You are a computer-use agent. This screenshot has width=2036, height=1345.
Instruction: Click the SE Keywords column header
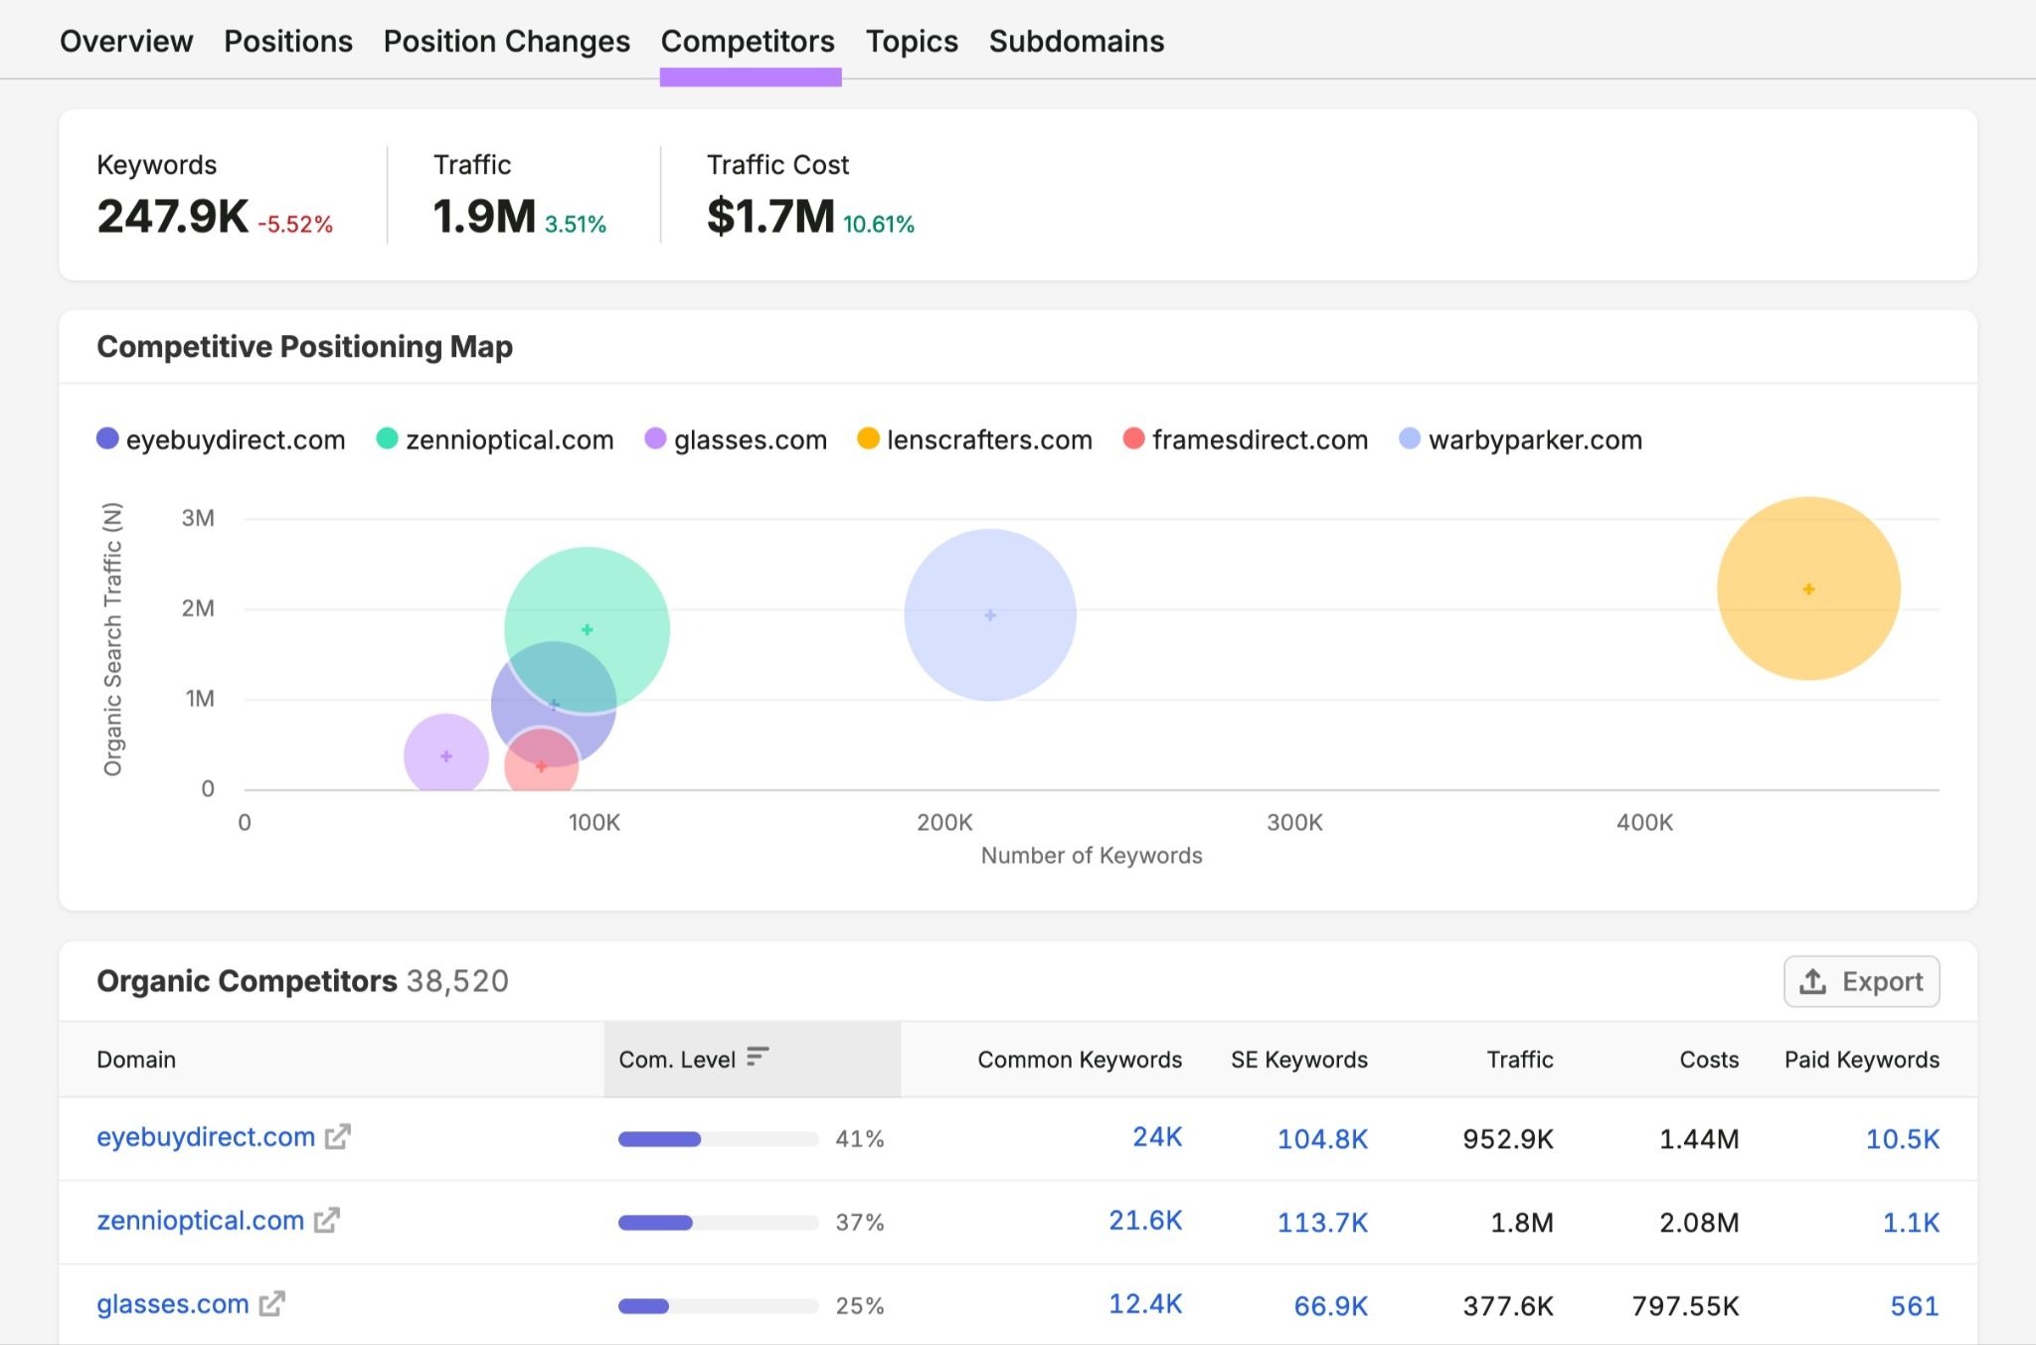(x=1299, y=1060)
